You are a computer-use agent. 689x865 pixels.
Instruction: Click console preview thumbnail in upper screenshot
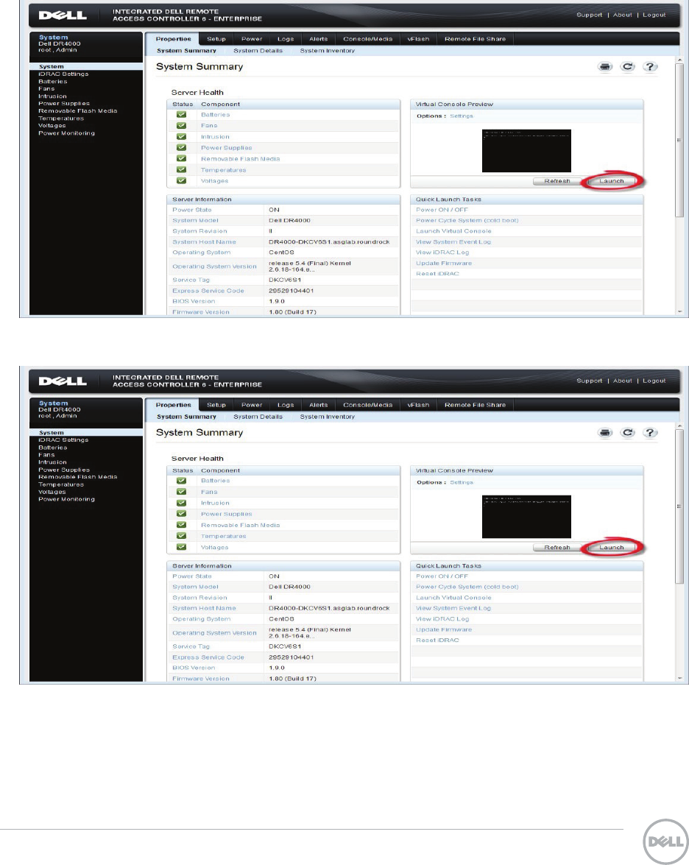pos(526,151)
